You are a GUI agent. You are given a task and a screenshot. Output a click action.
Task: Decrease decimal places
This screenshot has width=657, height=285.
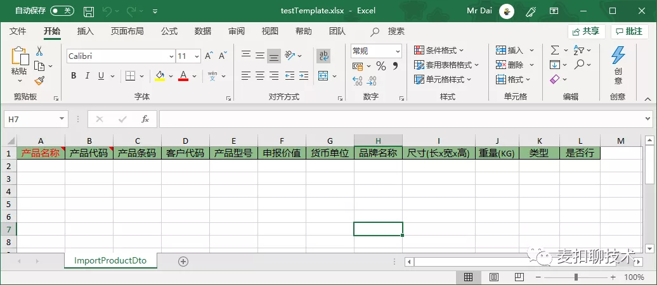tap(372, 81)
